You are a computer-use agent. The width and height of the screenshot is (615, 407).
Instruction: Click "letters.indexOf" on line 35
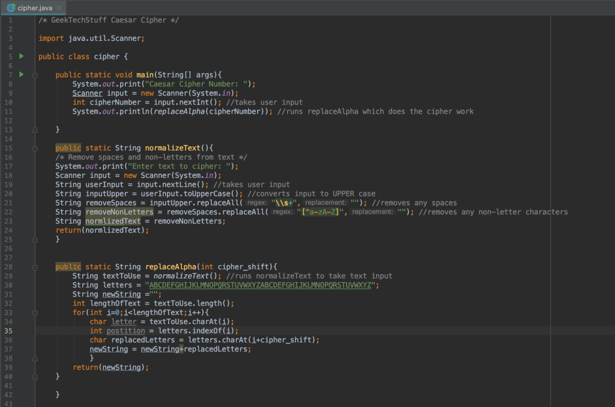[190, 331]
